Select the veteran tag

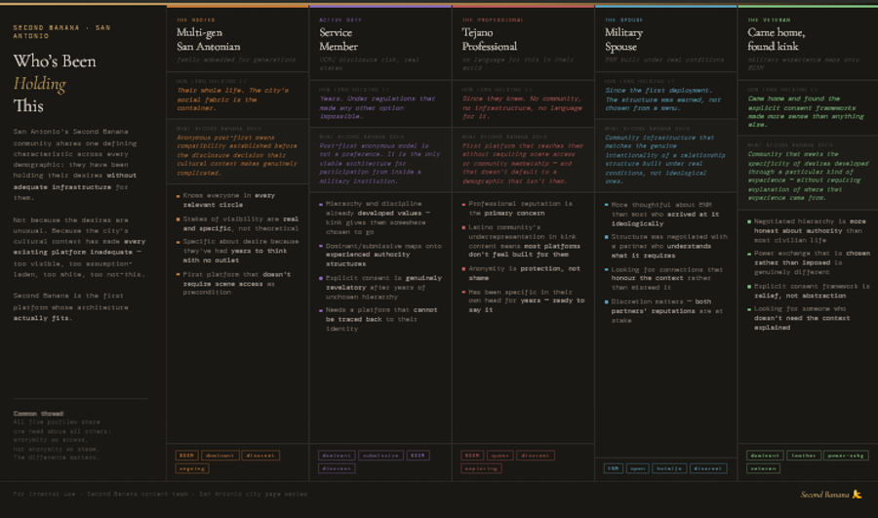[x=763, y=468]
